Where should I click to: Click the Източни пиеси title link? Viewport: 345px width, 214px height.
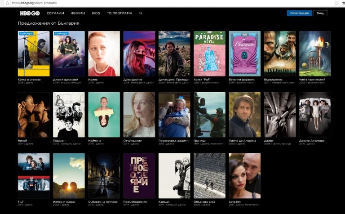pyautogui.click(x=63, y=202)
